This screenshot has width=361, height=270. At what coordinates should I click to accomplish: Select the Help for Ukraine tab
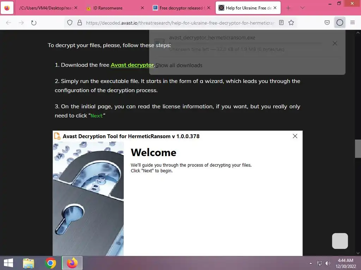click(248, 8)
